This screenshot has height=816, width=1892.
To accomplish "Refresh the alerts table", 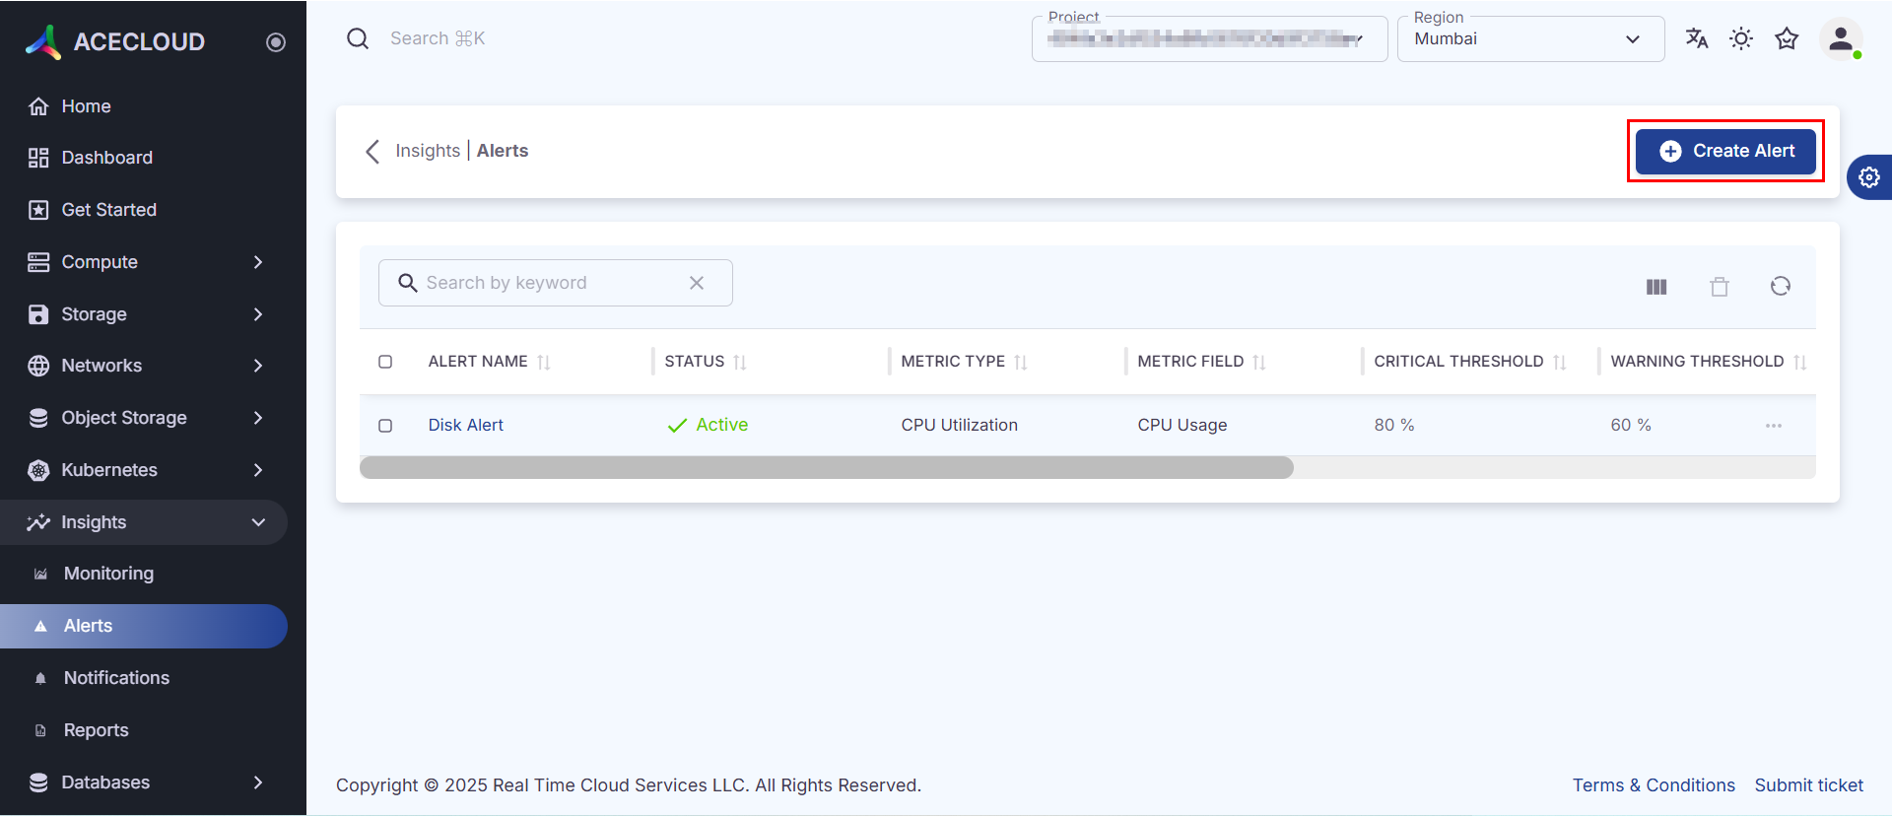I will click(x=1780, y=286).
